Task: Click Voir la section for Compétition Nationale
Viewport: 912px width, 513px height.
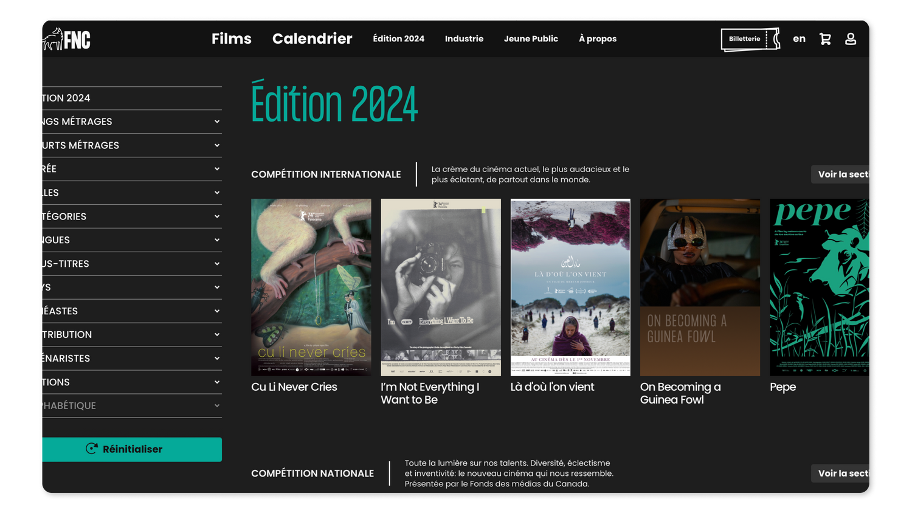Action: [x=840, y=473]
